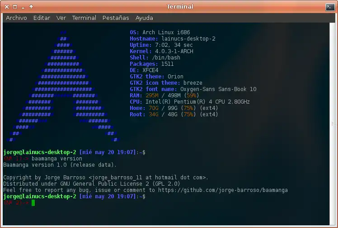Minimize the window using underscore icon
This screenshot has height=228, width=338.
coord(23,7)
